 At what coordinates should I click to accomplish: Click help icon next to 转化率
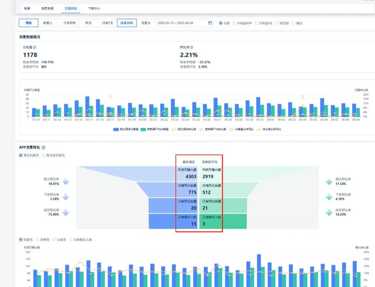click(x=192, y=47)
